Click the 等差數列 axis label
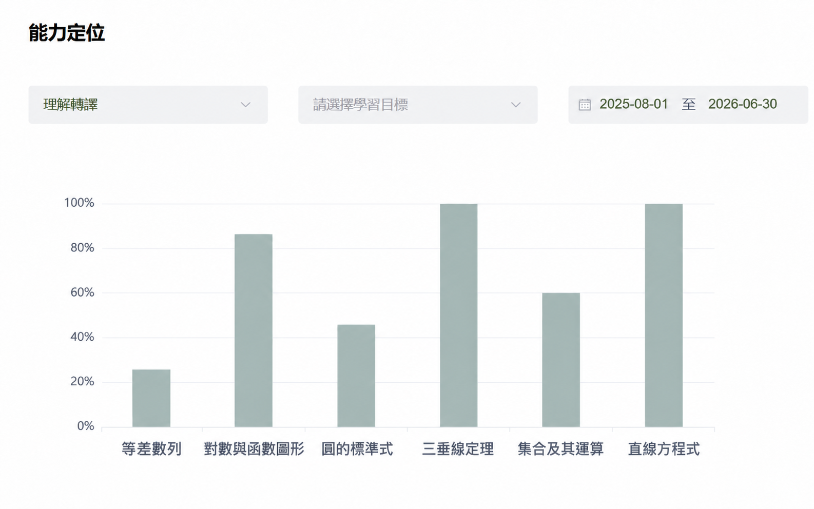Image resolution: width=814 pixels, height=509 pixels. pyautogui.click(x=151, y=449)
